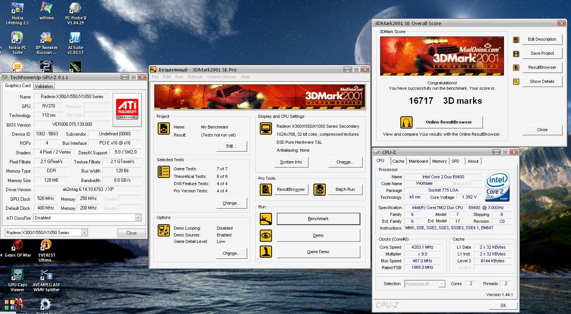571x314 pixels.
Task: Click the Show Details magnifier icon
Action: (516, 82)
